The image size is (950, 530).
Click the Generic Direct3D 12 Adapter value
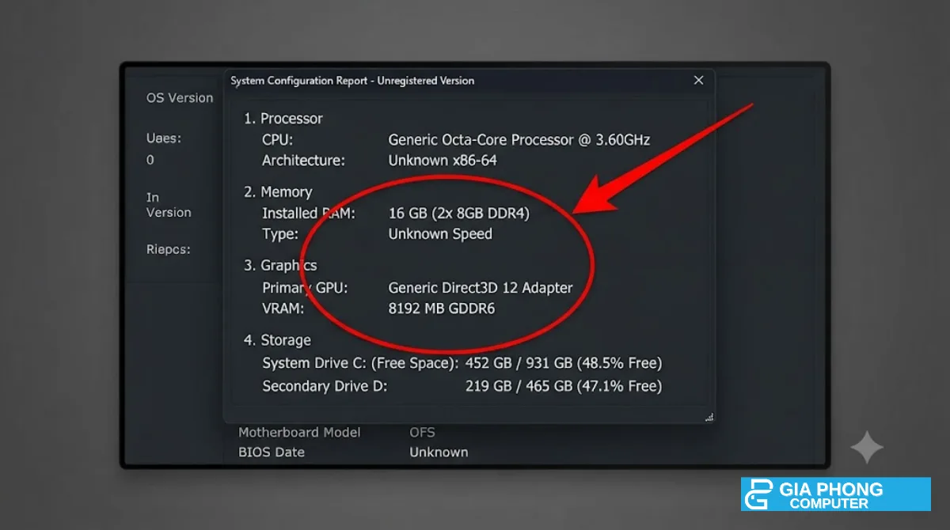pyautogui.click(x=481, y=288)
